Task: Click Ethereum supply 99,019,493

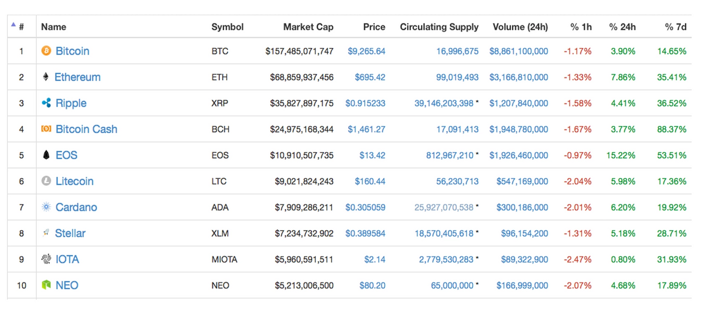Action: pos(457,77)
